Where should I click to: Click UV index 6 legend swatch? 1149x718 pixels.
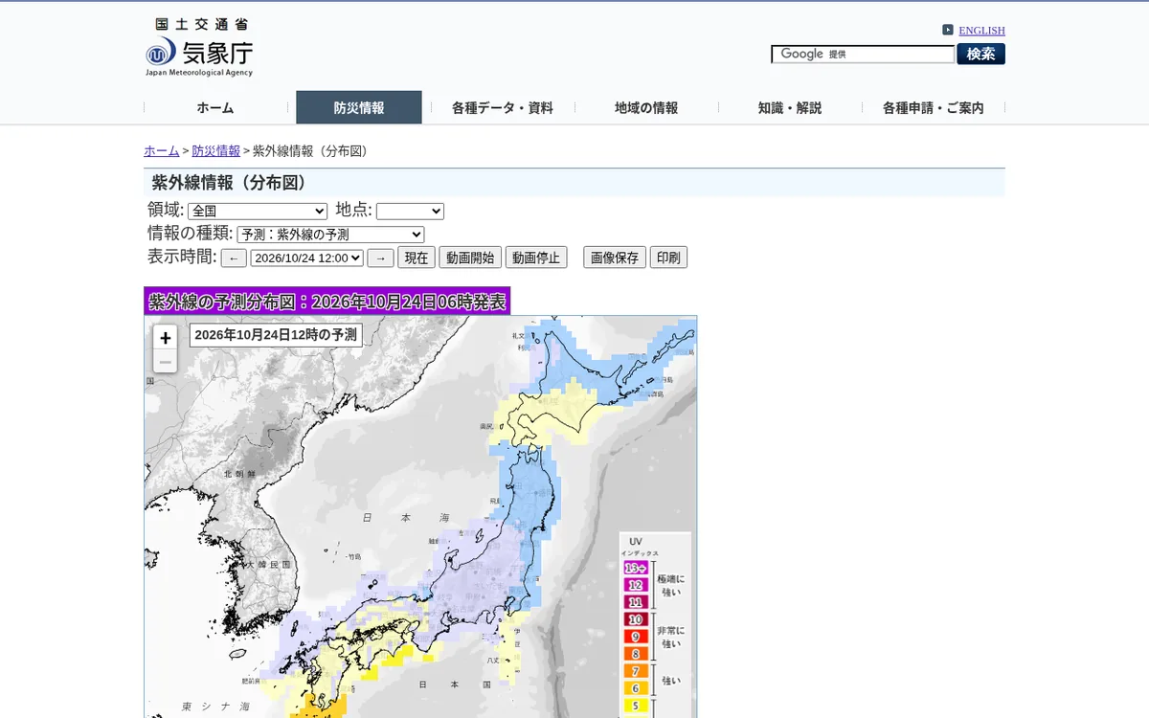(636, 688)
